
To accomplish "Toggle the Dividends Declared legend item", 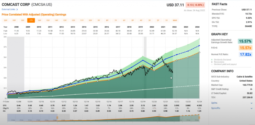I will pos(221,59).
